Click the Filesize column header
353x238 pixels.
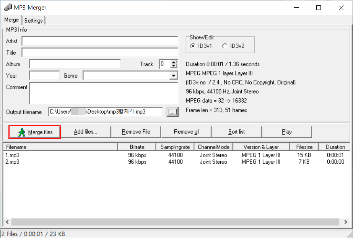(x=304, y=147)
